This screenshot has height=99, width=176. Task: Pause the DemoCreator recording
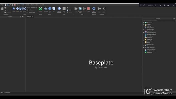[161, 5]
